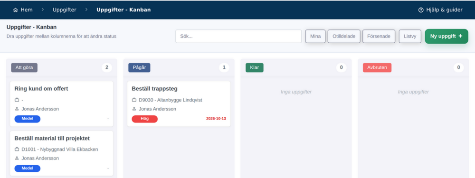Click briefcase icon on Ring kund om offert card
This screenshot has width=475, height=178.
tap(17, 100)
